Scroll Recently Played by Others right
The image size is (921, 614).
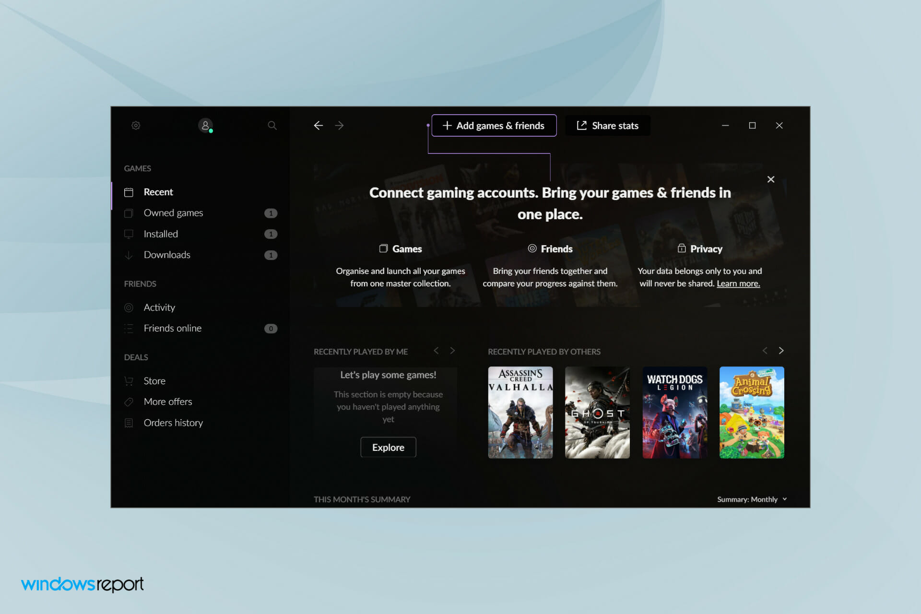(x=781, y=351)
